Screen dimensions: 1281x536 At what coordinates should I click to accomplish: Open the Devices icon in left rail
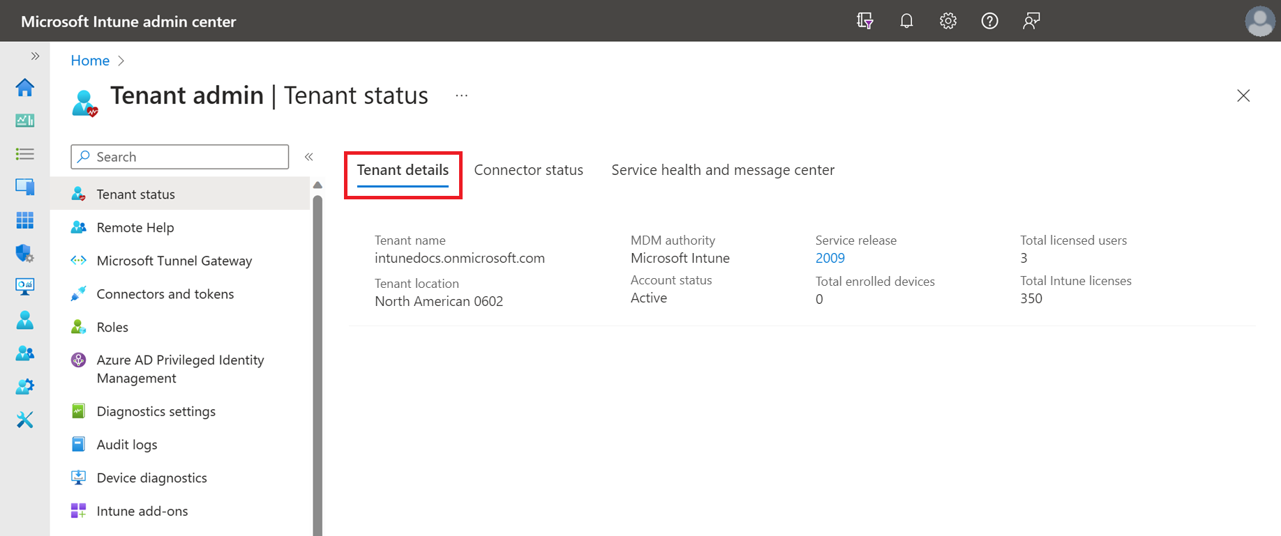25,187
